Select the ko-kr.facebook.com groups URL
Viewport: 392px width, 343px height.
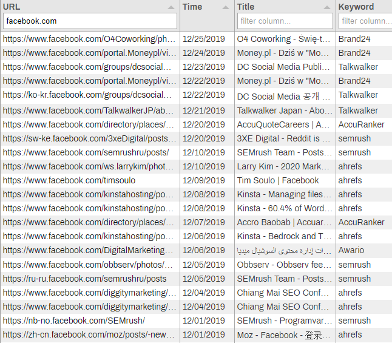point(87,95)
